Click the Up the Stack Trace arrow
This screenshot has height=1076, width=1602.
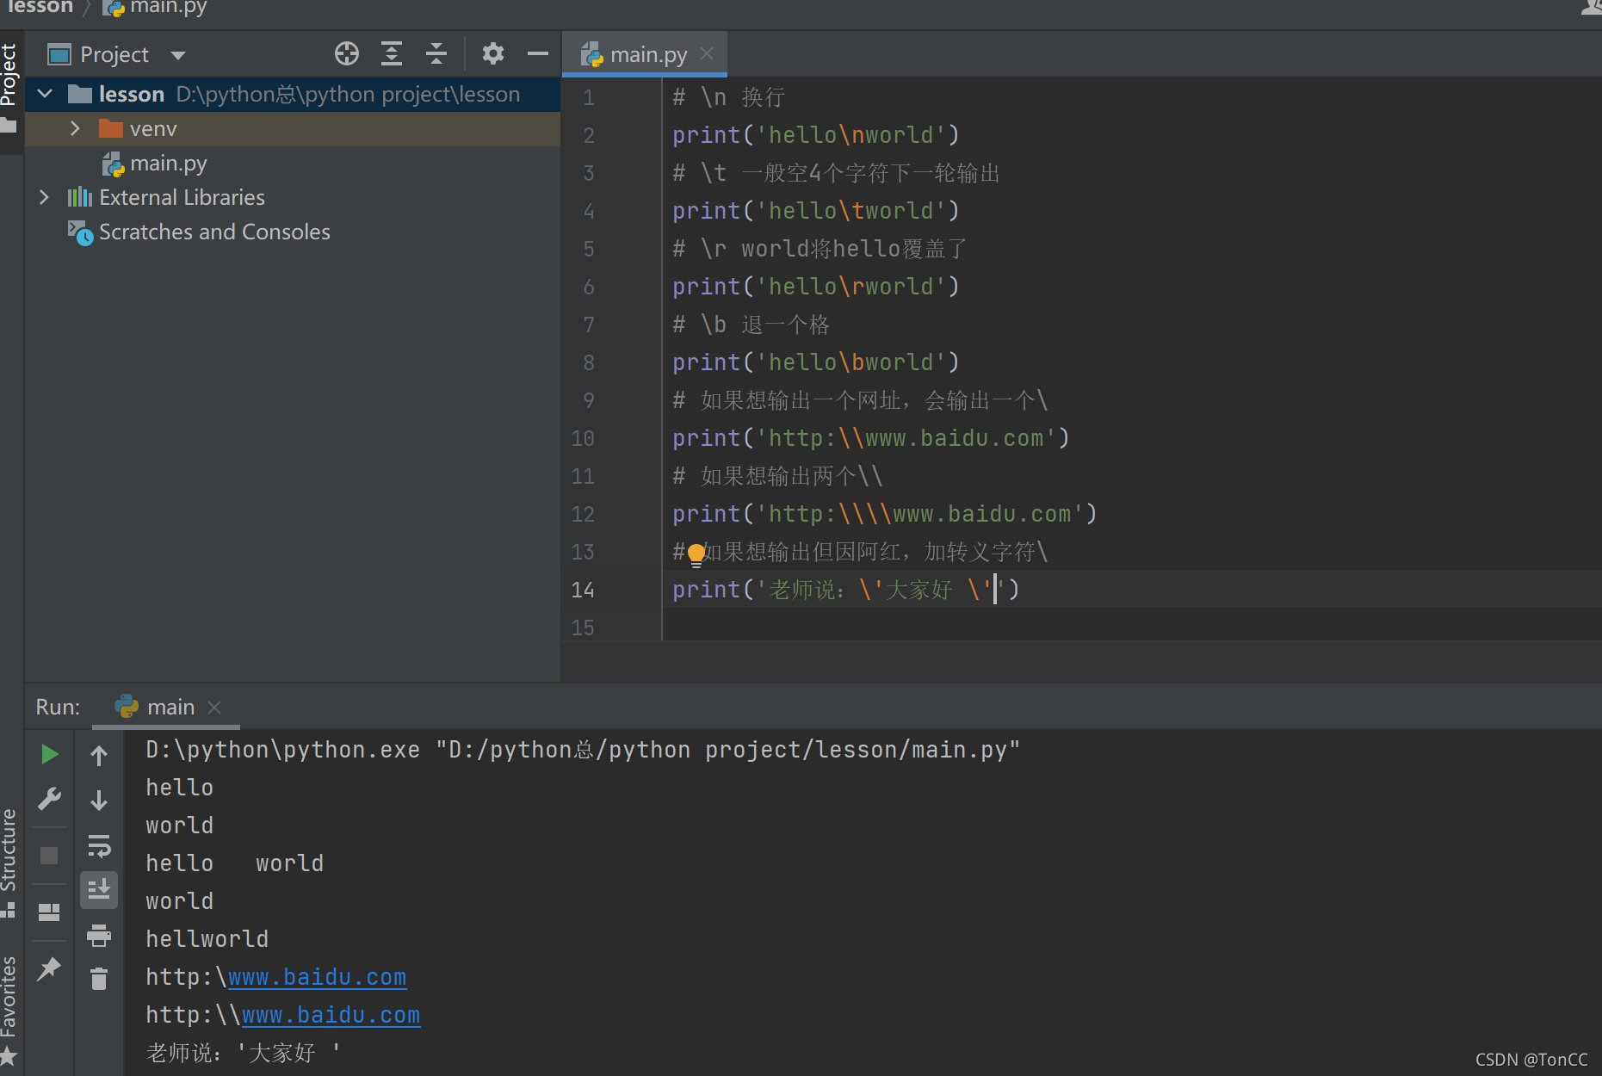pos(99,756)
